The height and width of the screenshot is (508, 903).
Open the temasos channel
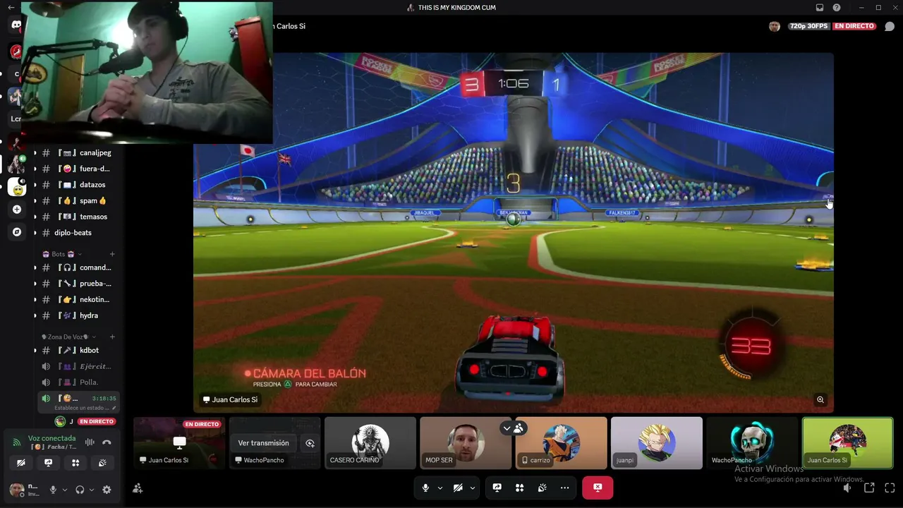tap(76, 217)
